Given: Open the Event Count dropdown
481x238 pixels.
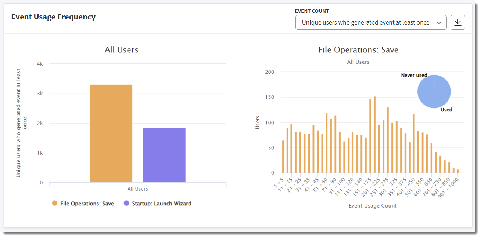Looking at the screenshot, I should [x=371, y=22].
